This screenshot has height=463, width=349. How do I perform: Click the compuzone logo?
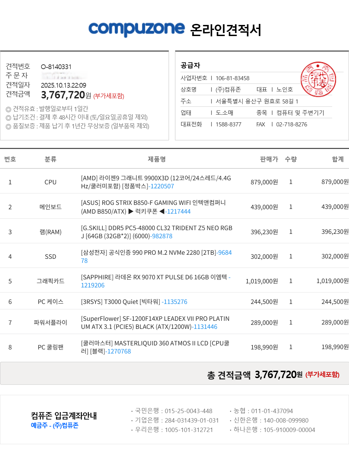point(136,29)
